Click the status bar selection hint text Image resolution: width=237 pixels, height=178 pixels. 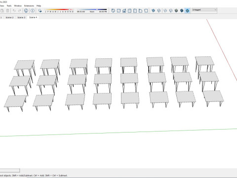pos(34,176)
